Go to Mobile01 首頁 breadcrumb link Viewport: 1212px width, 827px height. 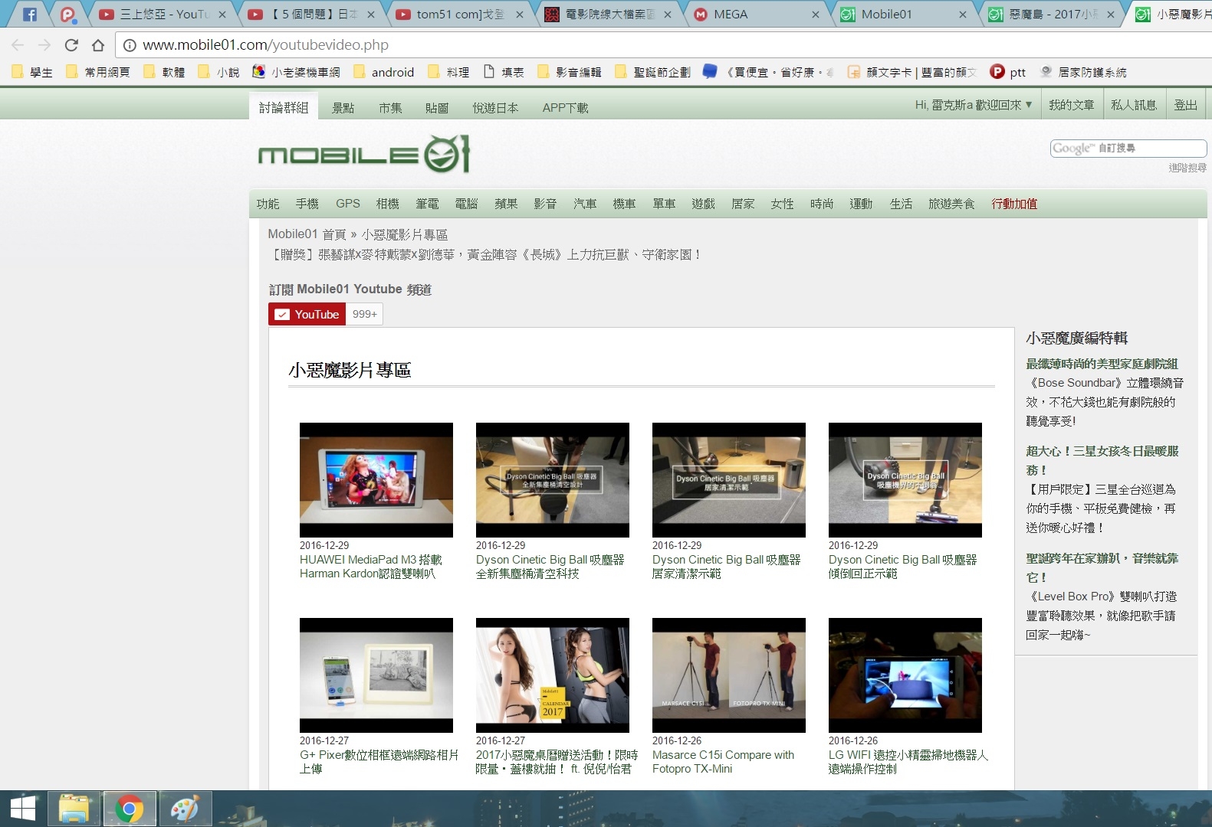click(307, 234)
